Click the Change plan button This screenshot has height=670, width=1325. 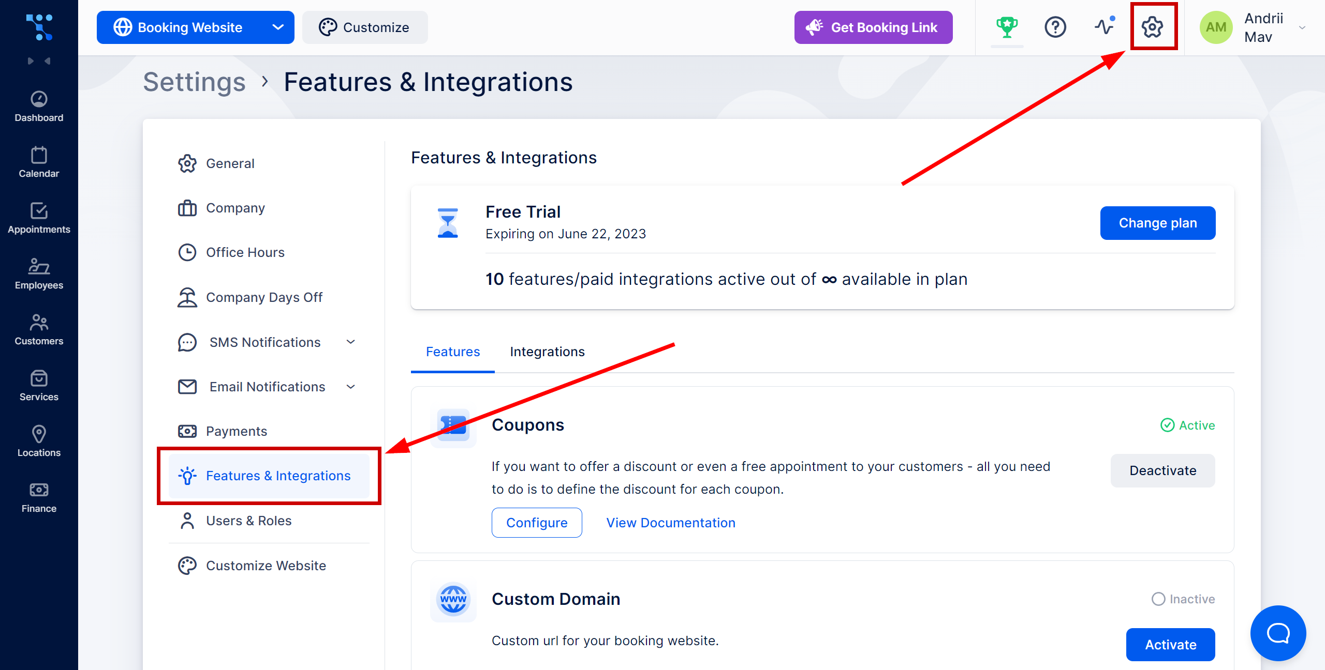point(1158,223)
